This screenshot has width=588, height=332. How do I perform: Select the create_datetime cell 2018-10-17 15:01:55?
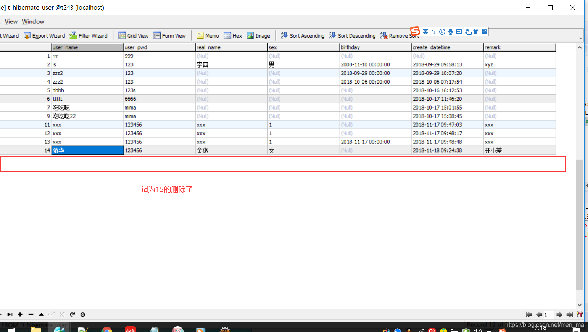coord(448,108)
